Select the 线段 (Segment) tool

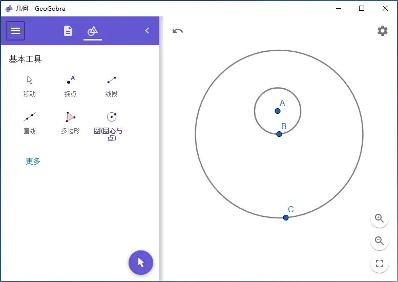coord(112,86)
